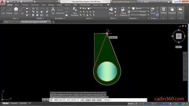This screenshot has width=189, height=106.
Task: Open the linetype ByLayer dropdown
Action: (x=140, y=15)
